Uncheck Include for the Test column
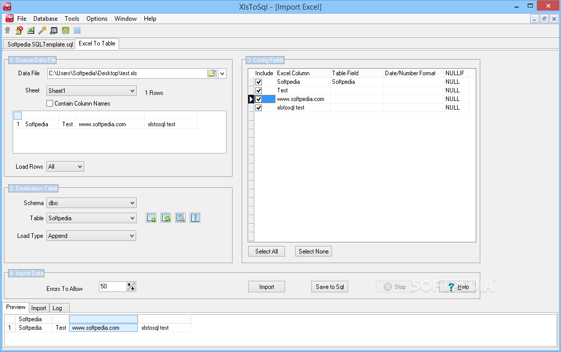The height and width of the screenshot is (352, 561). point(259,90)
